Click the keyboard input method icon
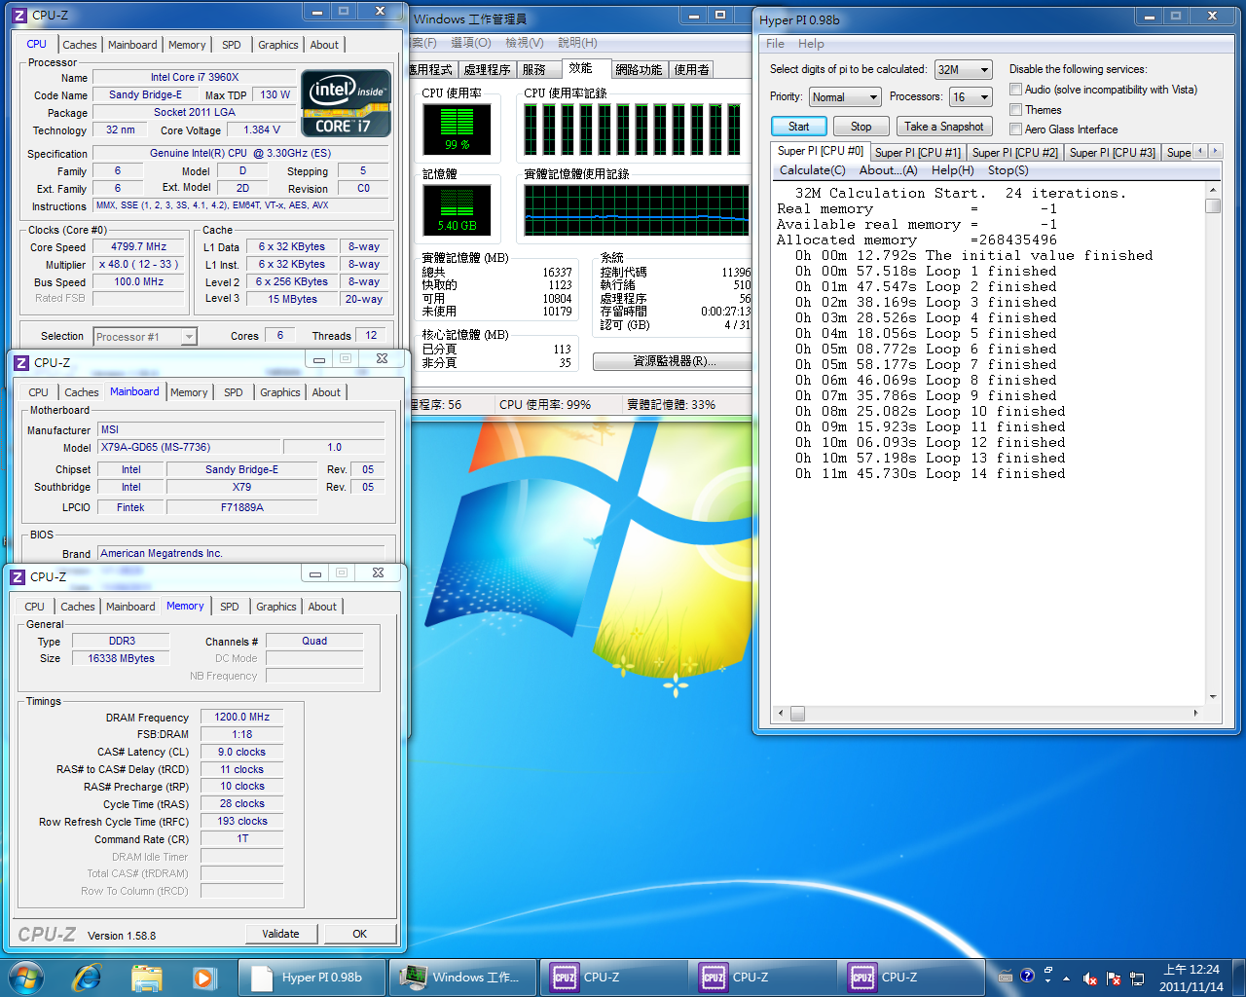The width and height of the screenshot is (1246, 997). point(1006,977)
